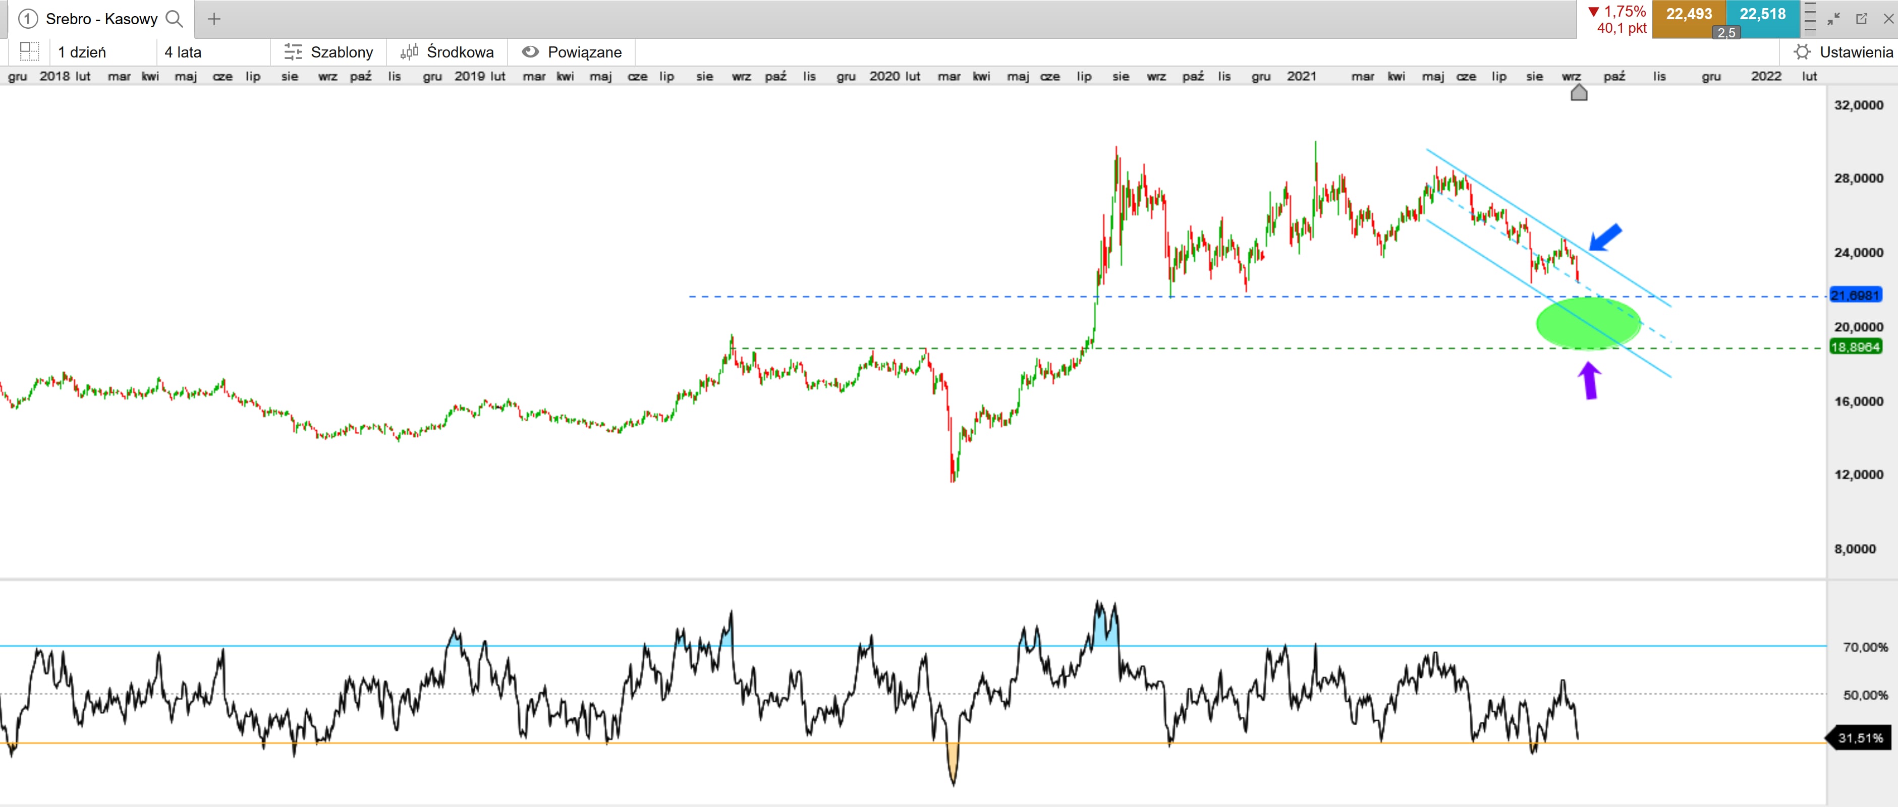This screenshot has height=807, width=1898.
Task: Open the stacked-lines menu beside the prices
Action: point(1810,18)
